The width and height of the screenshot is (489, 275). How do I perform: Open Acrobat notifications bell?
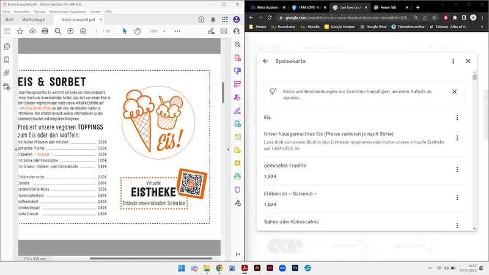(213, 20)
